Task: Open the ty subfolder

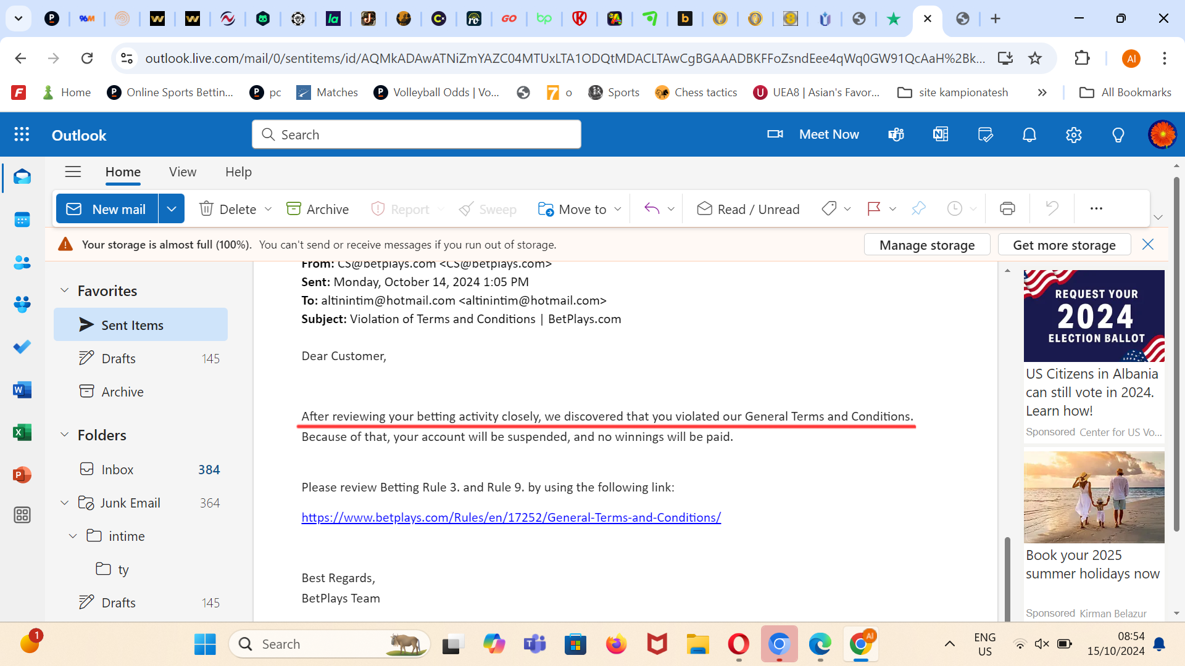Action: click(141, 569)
